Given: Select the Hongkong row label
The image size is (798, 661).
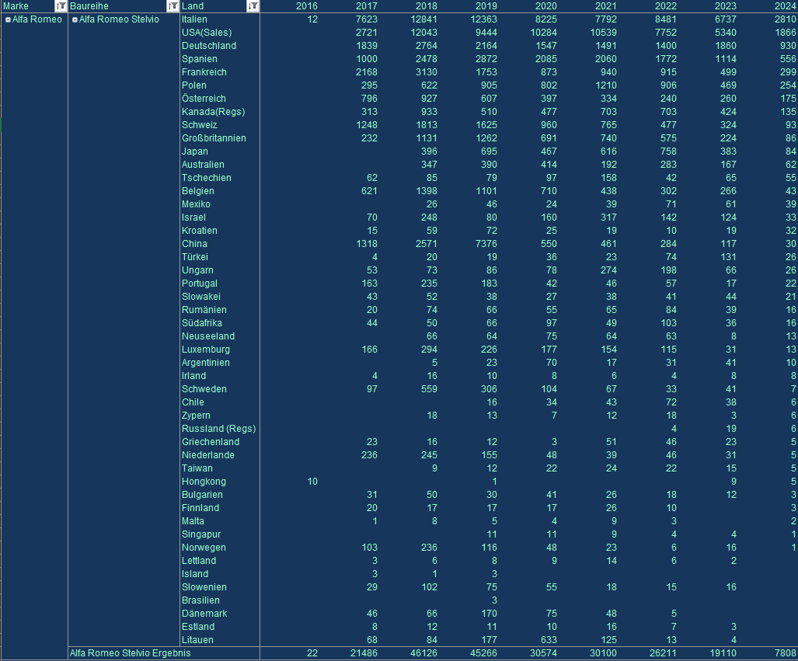Looking at the screenshot, I should coord(204,482).
